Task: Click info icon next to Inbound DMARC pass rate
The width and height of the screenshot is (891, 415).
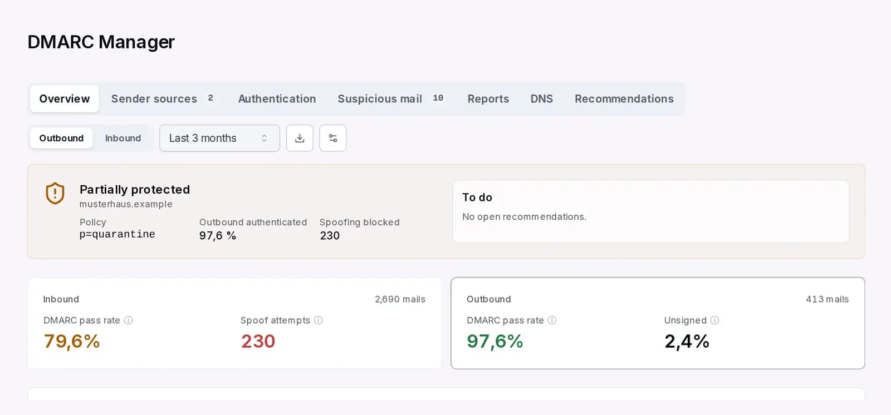Action: coord(128,320)
